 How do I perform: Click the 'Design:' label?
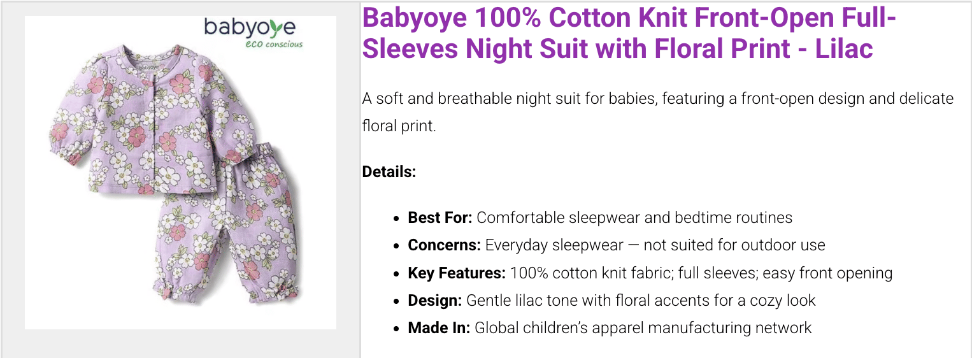click(x=434, y=301)
